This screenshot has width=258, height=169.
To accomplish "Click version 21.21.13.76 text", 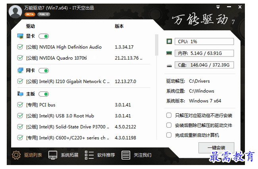I will click(129, 58).
